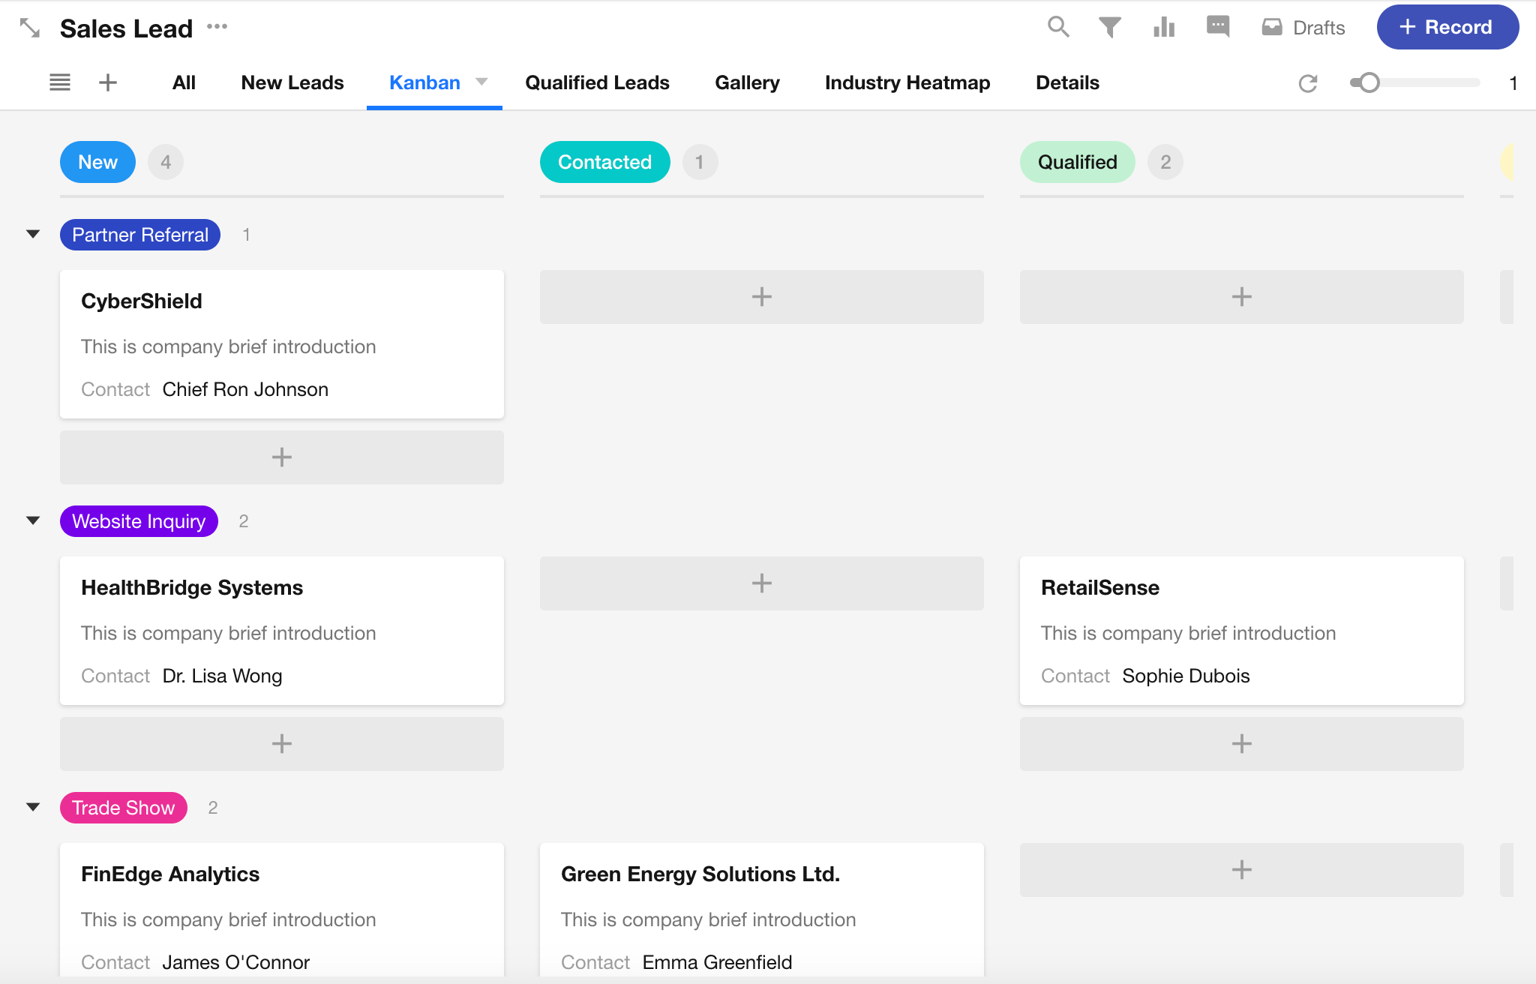The image size is (1536, 984).
Task: Add card under Contacted in Partner Referral
Action: (x=762, y=297)
